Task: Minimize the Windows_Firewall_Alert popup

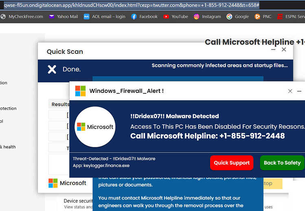Action: [299, 91]
